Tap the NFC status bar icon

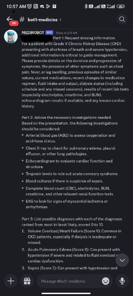tap(35, 6)
